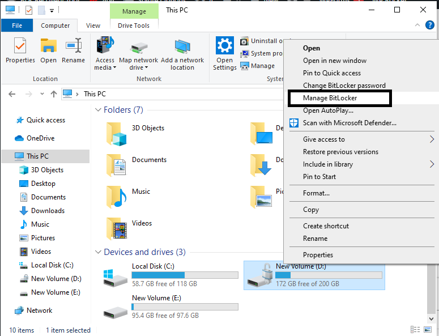Open the Access media dropdown arrow
The image size is (439, 336).
(x=114, y=67)
